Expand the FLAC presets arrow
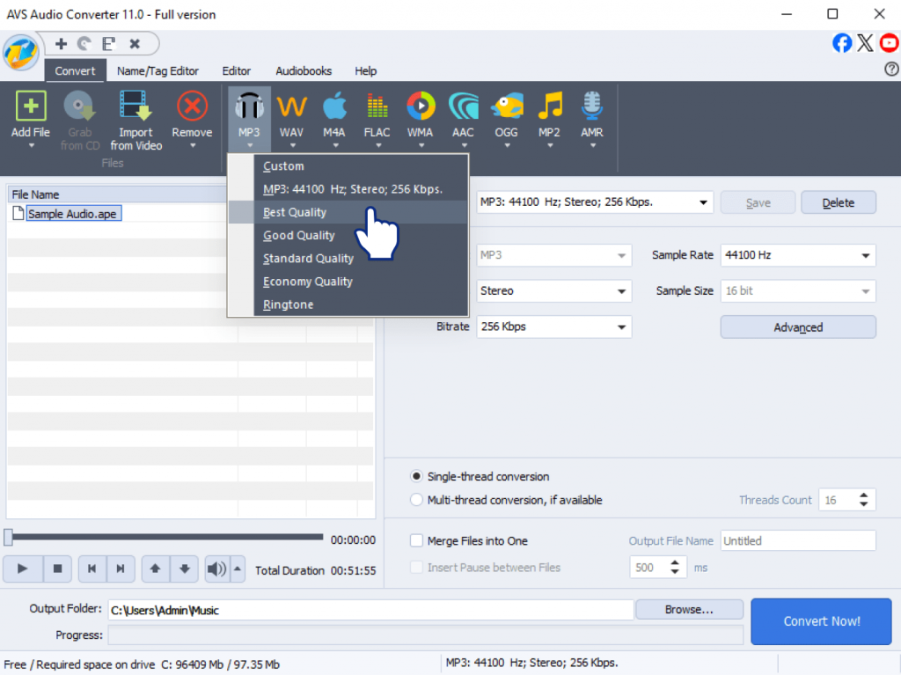Viewport: 901px width, 675px height. (x=378, y=146)
